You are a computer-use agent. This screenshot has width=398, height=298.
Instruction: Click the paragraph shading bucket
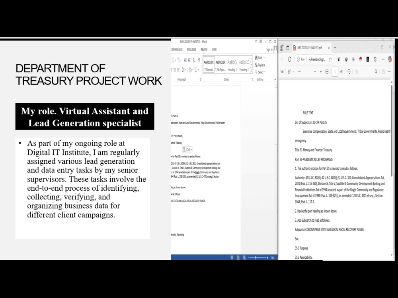coord(190,70)
